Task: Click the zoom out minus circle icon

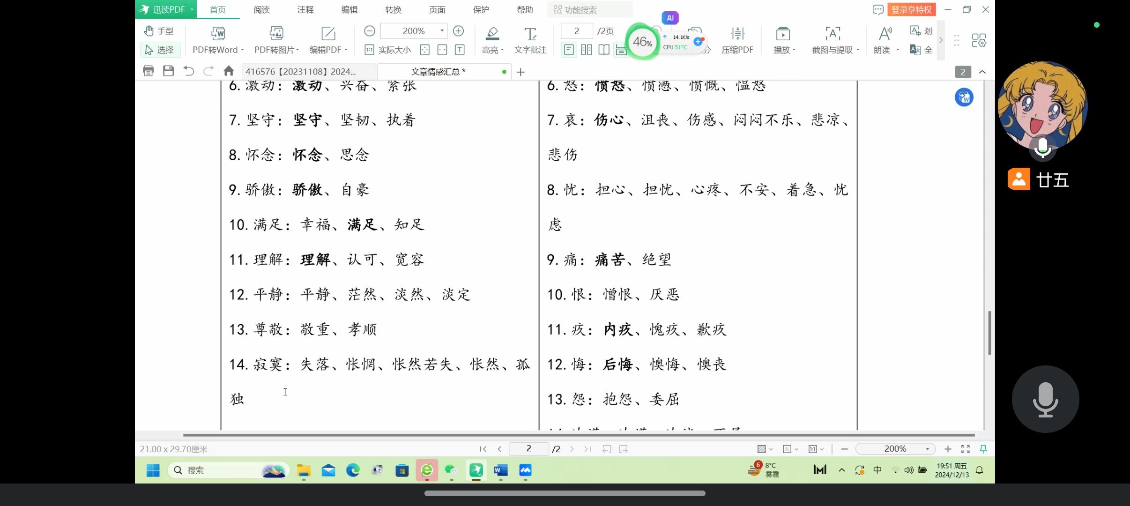Action: [369, 31]
